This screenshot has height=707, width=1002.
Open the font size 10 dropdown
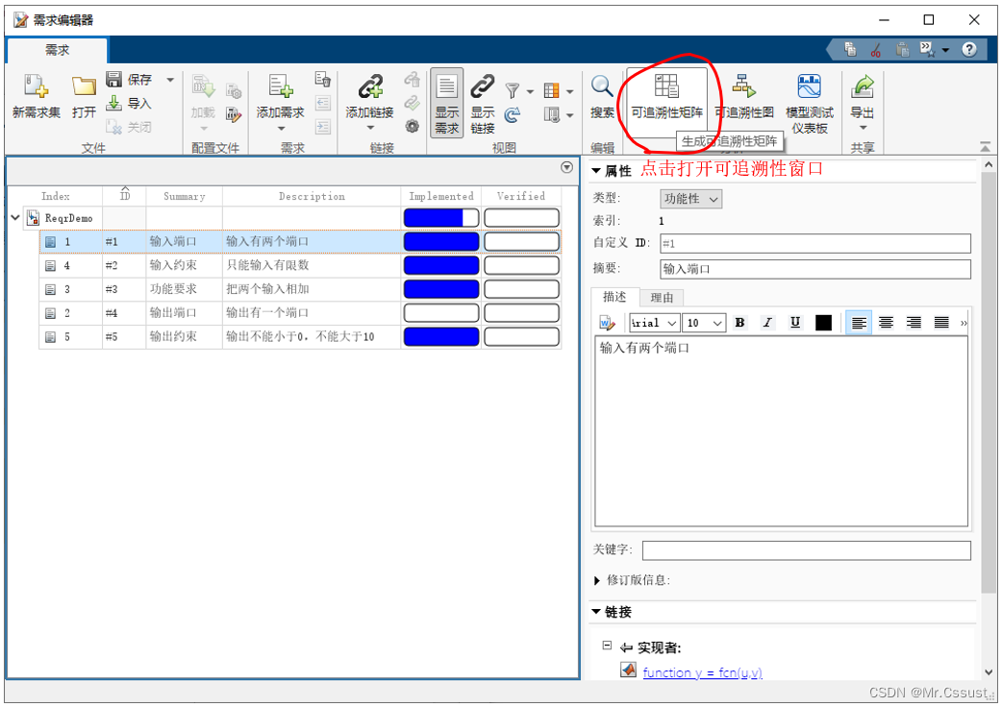click(x=705, y=323)
